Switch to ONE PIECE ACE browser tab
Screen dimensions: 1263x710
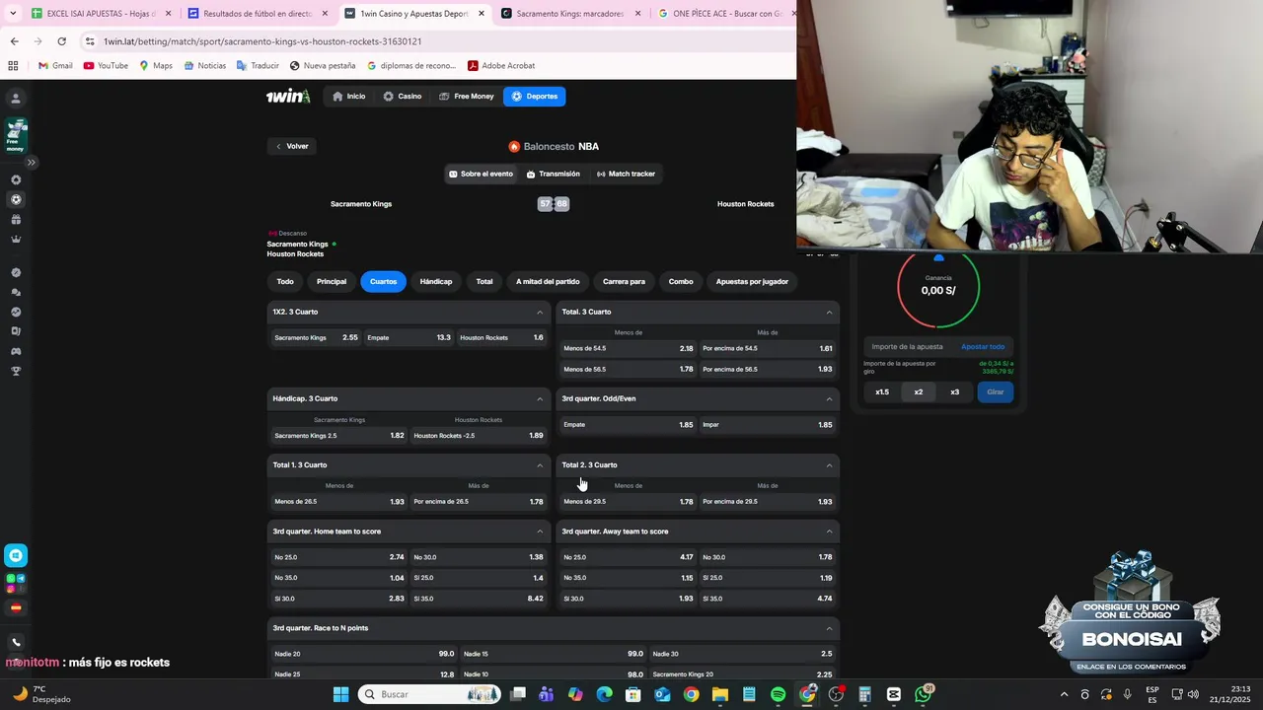pyautogui.click(x=727, y=14)
